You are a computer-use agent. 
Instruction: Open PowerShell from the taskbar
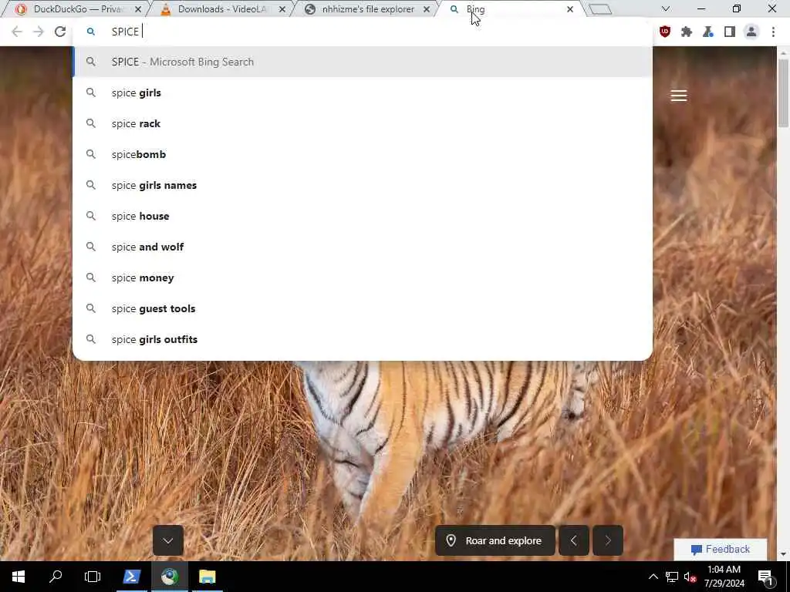(131, 577)
